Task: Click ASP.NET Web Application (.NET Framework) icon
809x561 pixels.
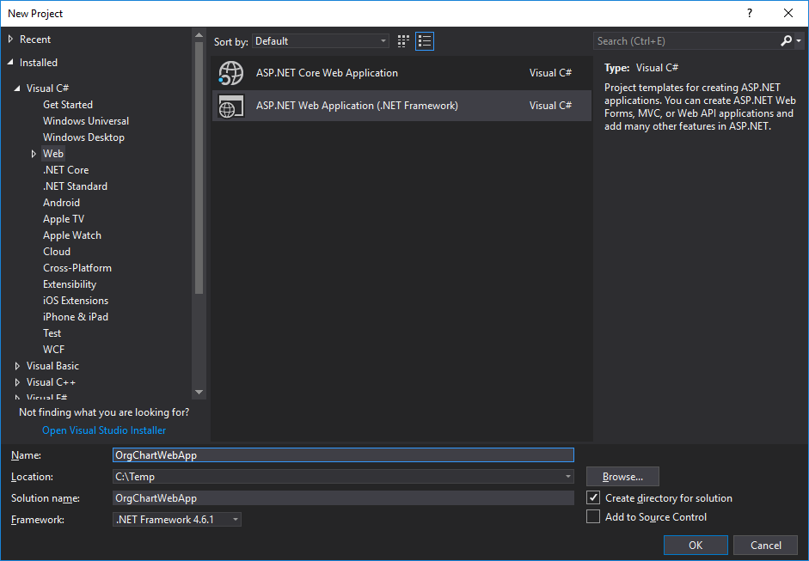Action: pos(230,106)
